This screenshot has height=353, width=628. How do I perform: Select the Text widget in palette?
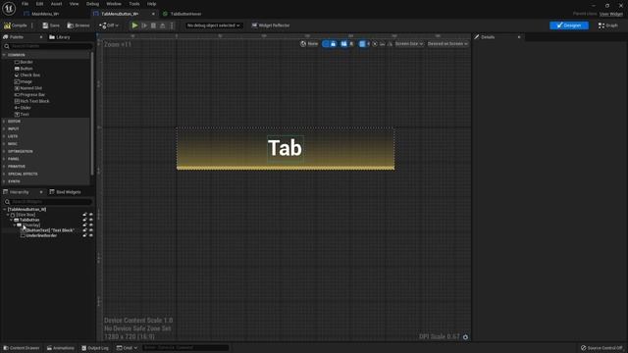(22, 114)
